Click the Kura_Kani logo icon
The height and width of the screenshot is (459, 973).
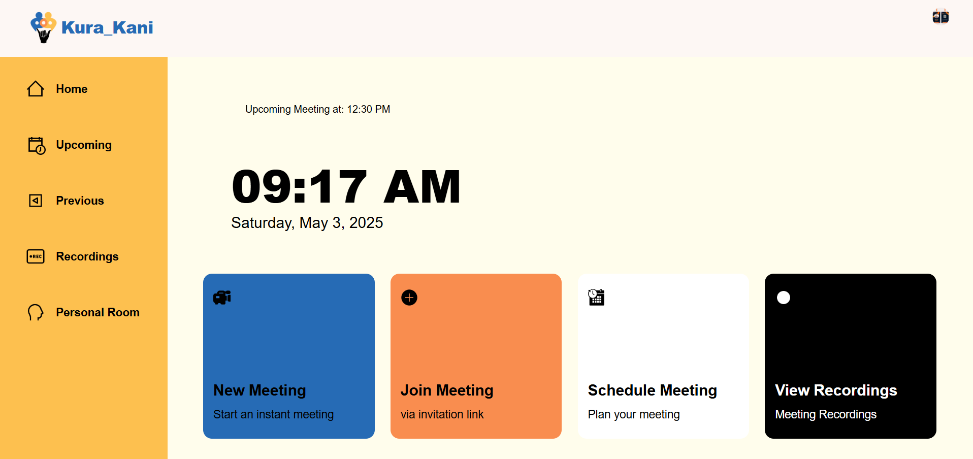click(x=43, y=27)
